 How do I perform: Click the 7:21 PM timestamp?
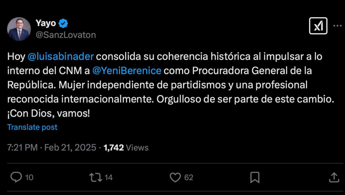(22, 148)
